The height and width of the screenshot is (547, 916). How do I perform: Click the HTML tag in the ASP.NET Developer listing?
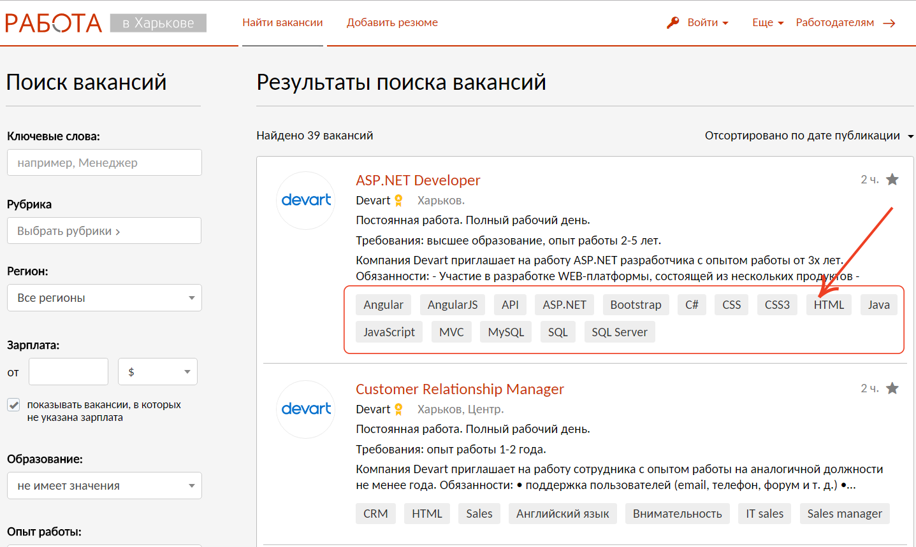tap(829, 305)
